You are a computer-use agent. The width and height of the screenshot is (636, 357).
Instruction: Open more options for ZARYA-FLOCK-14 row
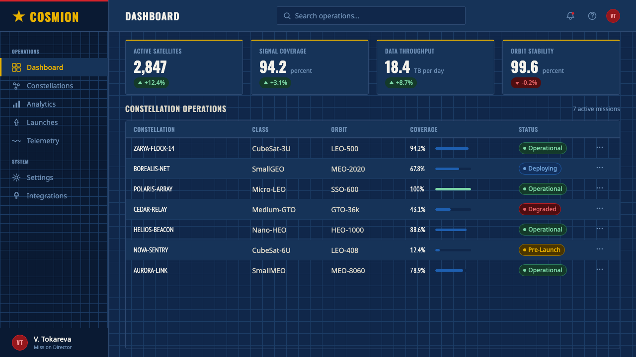tap(600, 147)
